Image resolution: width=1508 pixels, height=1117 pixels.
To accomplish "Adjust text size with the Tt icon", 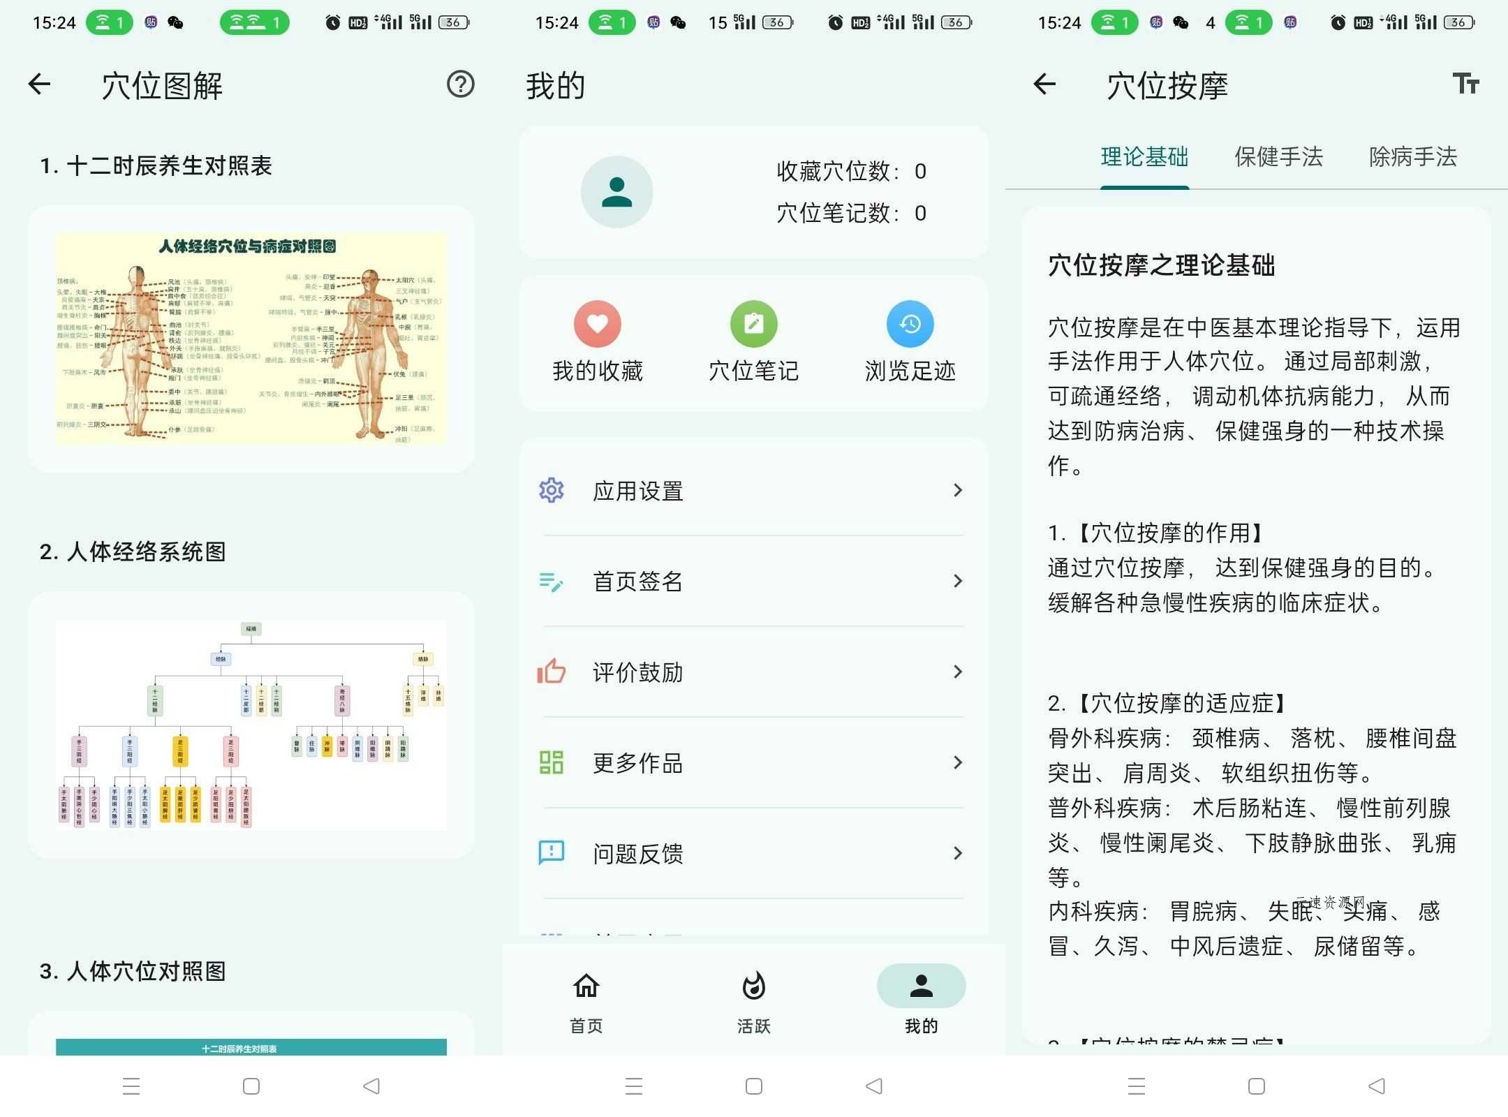I will (1467, 84).
